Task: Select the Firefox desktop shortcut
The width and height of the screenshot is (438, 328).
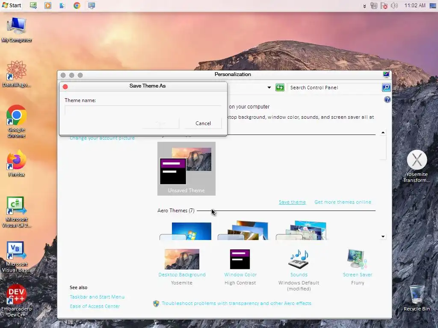Action: tap(17, 164)
